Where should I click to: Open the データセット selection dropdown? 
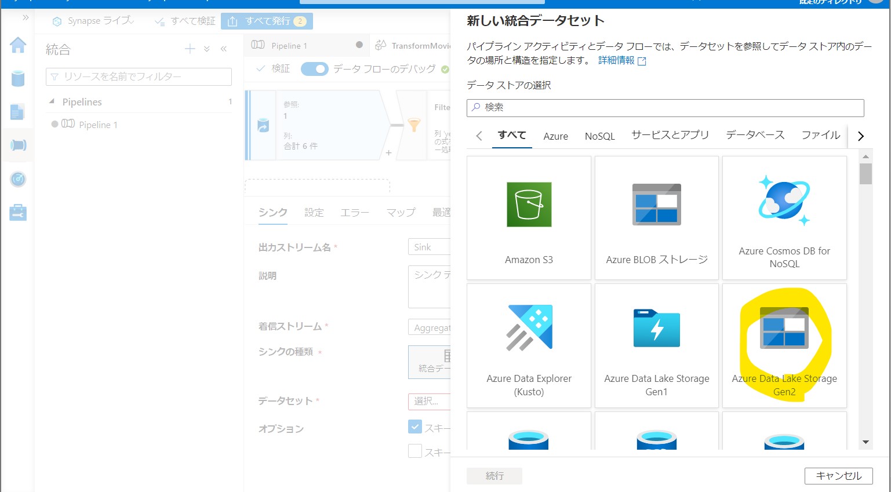click(430, 401)
